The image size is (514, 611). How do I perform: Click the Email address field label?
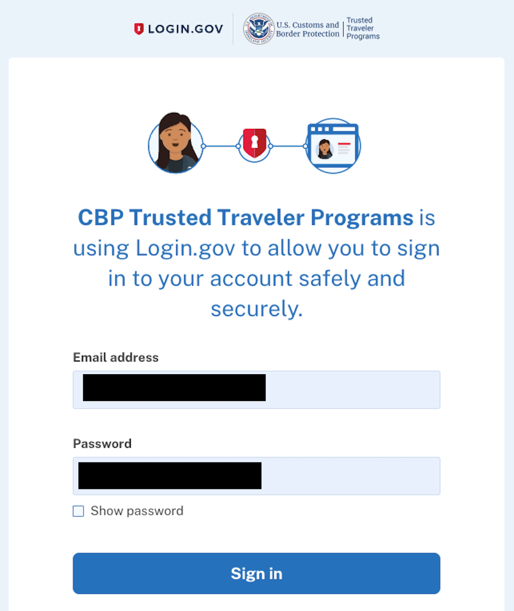(x=115, y=358)
